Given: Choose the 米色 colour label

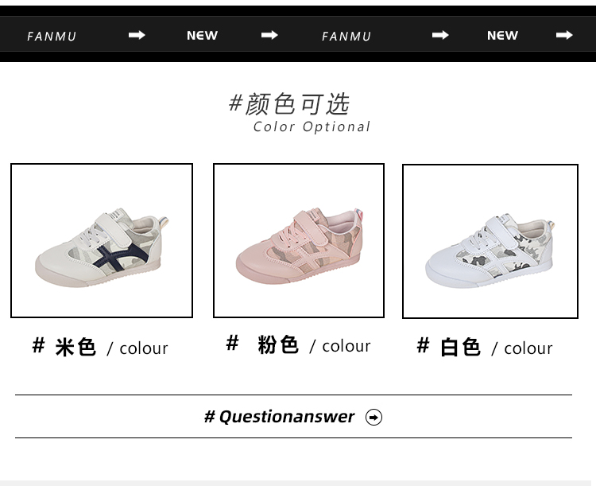Looking at the screenshot, I should (100, 347).
